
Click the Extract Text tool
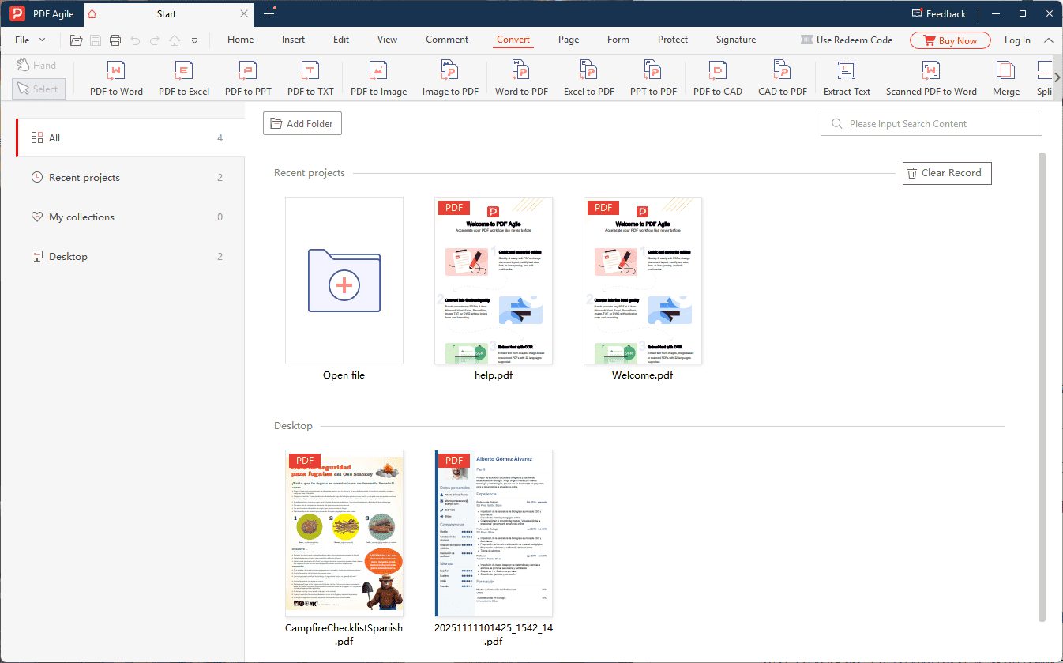[x=847, y=77]
